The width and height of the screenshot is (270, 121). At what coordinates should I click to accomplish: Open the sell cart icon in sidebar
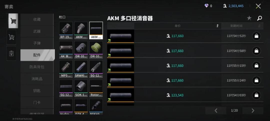pos(11,37)
